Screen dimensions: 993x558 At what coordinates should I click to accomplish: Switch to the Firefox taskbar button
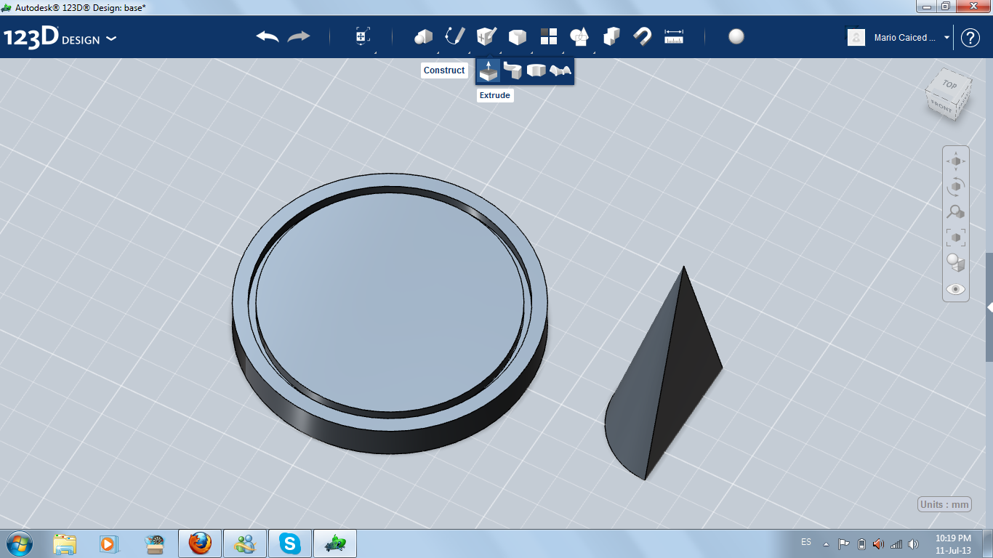tap(199, 543)
